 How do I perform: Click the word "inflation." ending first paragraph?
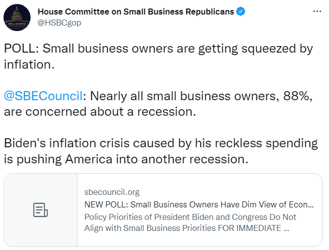click(x=29, y=65)
